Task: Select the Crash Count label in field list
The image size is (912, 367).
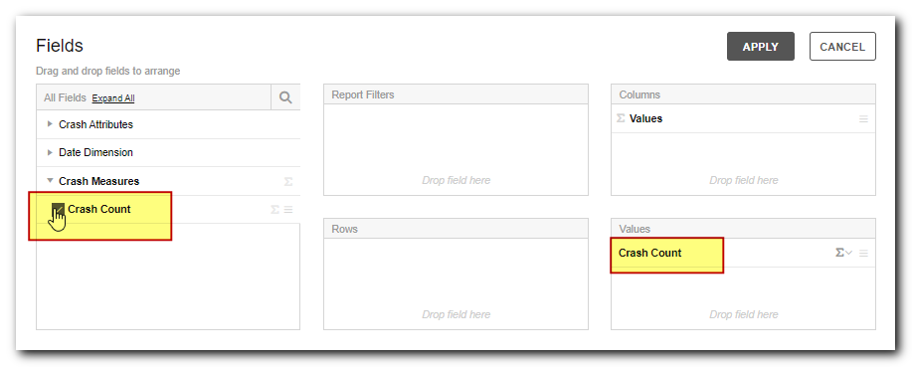Action: pos(99,210)
